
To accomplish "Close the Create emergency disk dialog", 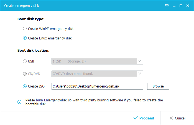I will point(188,6).
